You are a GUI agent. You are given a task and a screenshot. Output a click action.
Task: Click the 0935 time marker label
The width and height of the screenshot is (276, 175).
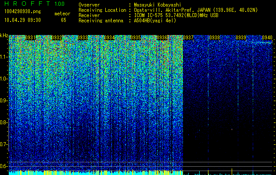136,38
